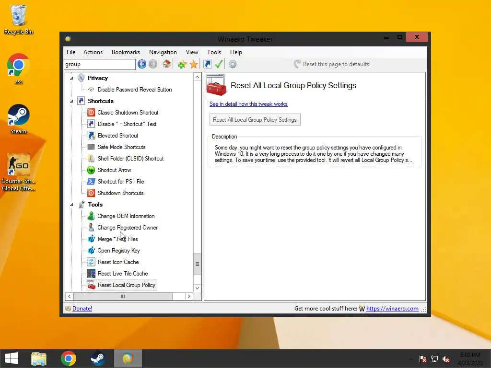Click the search box containing 'group'
This screenshot has height=368, width=491.
click(100, 64)
